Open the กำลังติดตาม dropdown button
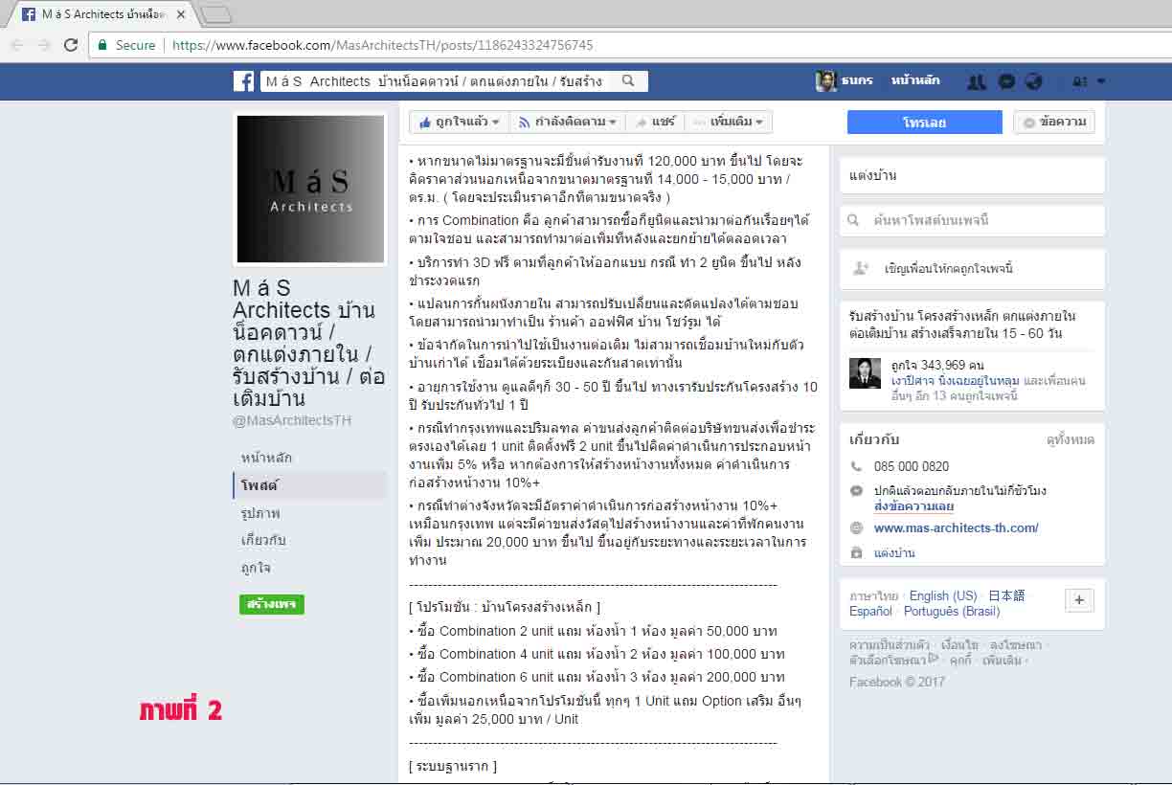1172x785 pixels. (x=567, y=122)
